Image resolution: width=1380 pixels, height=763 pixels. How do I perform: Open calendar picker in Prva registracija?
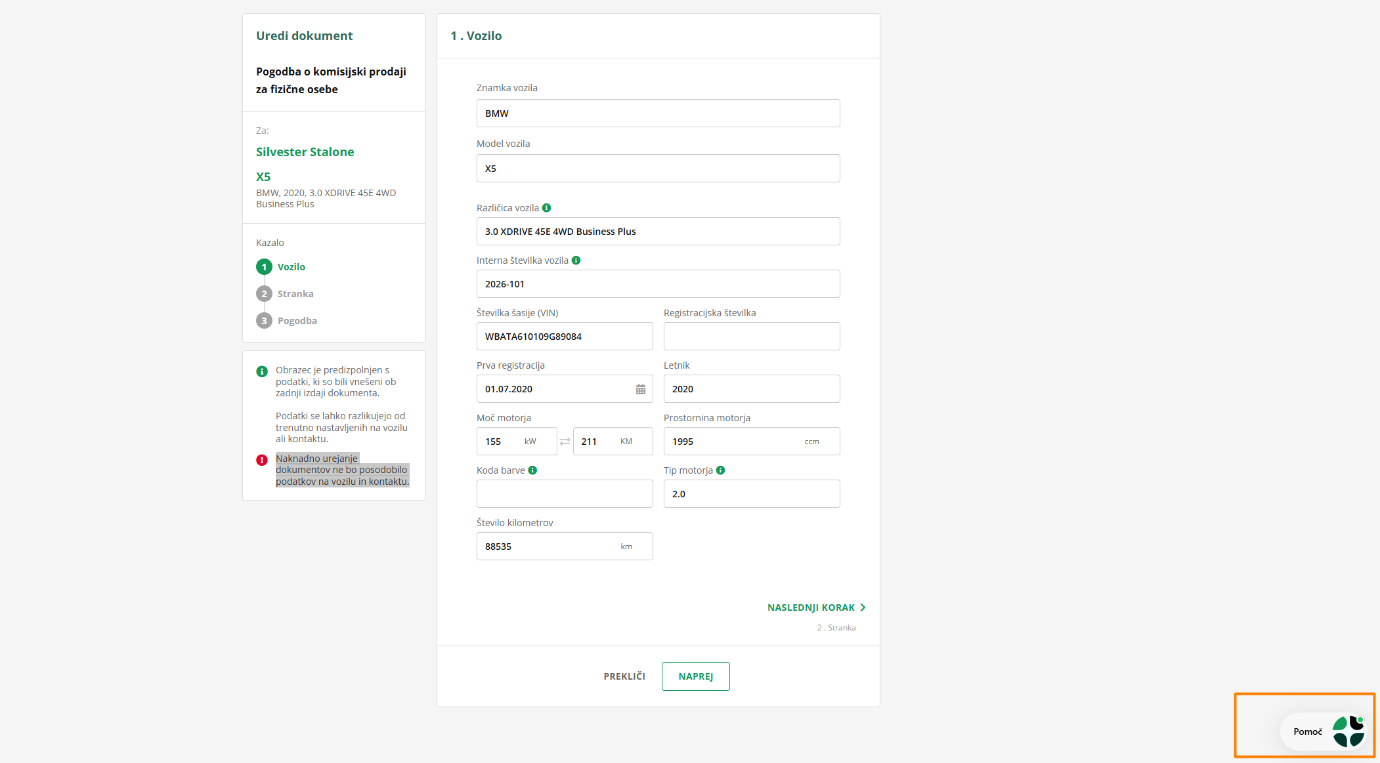point(640,389)
